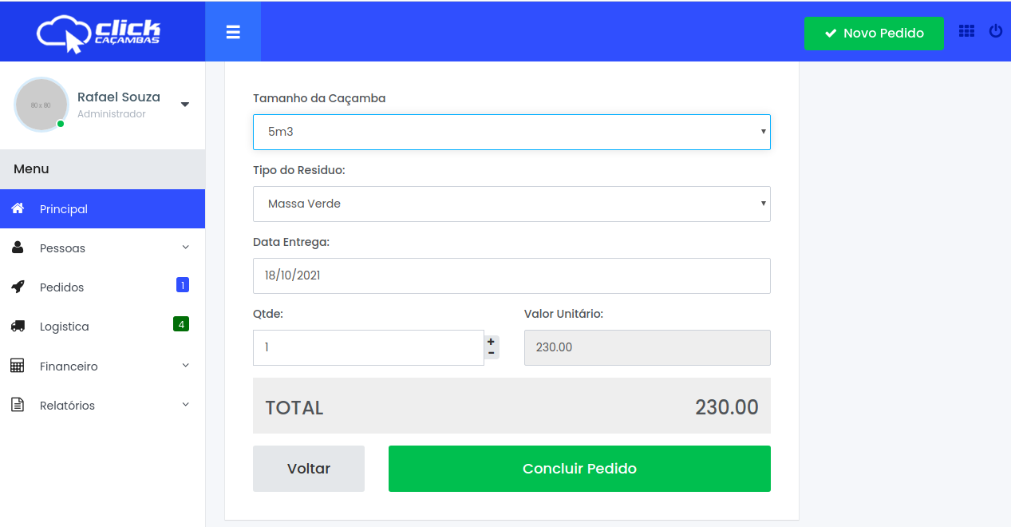
Task: Decrease quantity with the minus stepper
Action: click(x=491, y=353)
